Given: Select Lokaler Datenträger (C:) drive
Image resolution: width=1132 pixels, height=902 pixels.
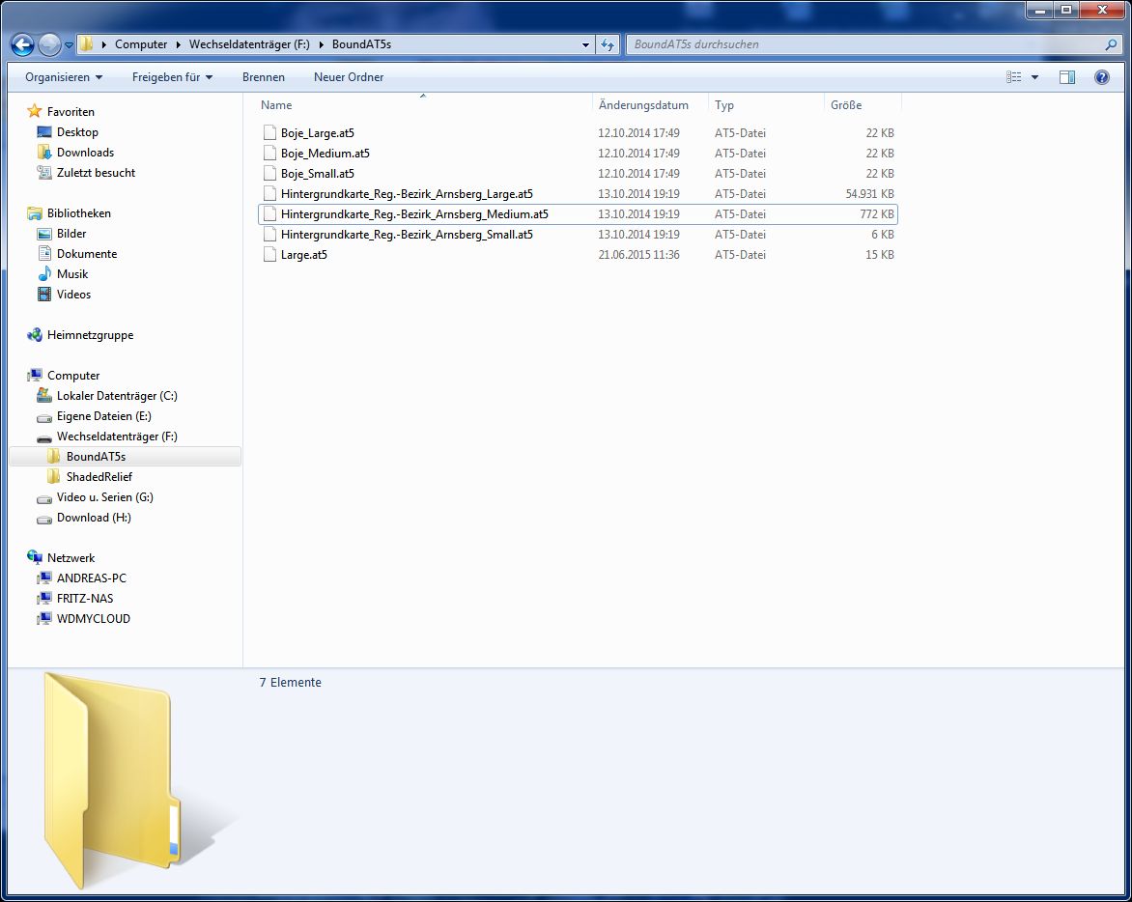Looking at the screenshot, I should point(116,396).
